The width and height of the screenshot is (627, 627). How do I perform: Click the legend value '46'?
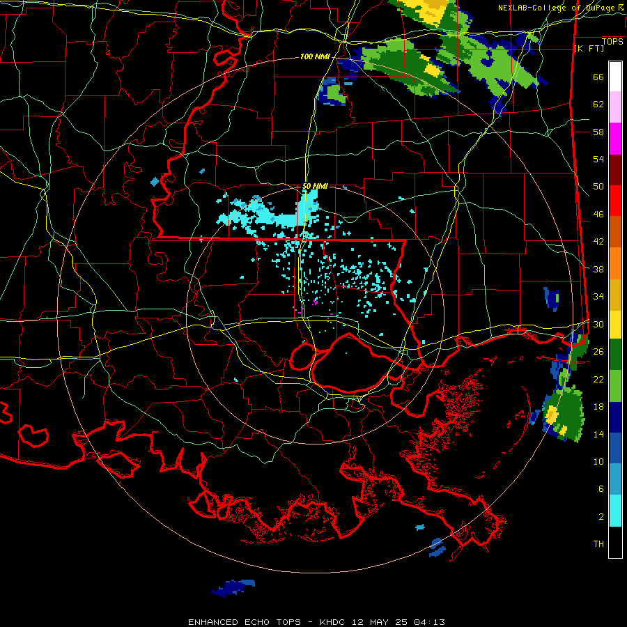598,215
